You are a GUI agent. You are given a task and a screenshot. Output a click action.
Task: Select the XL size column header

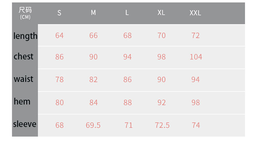(161, 13)
